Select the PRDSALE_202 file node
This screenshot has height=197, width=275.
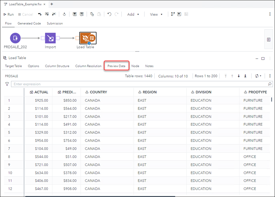point(15,38)
